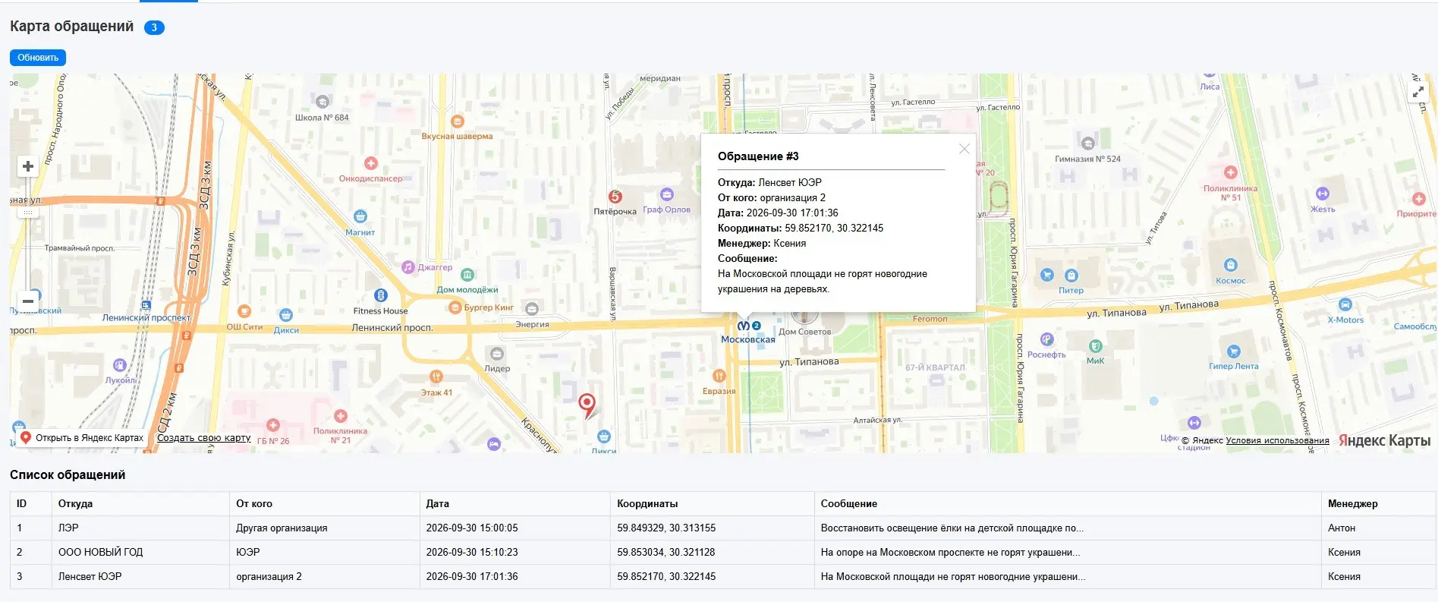Click the Обновить button
Image resolution: width=1438 pixels, height=602 pixels.
[38, 58]
